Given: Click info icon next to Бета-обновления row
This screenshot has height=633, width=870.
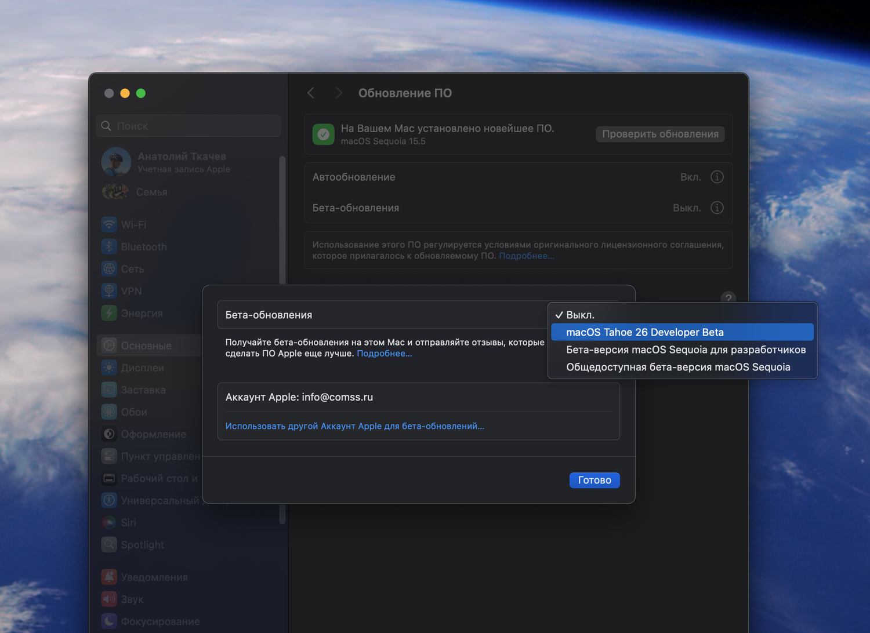Looking at the screenshot, I should (x=717, y=208).
